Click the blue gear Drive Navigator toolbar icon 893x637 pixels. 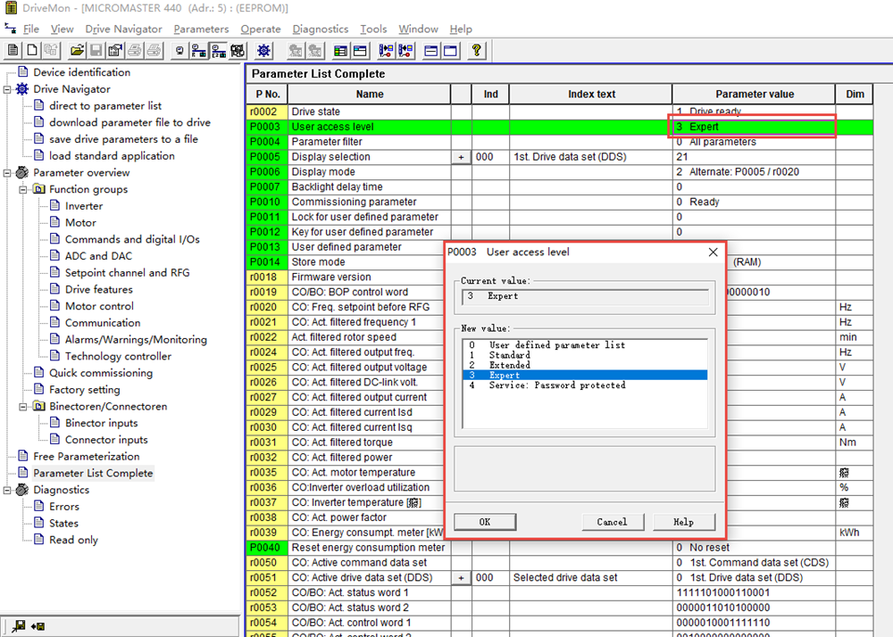(264, 51)
